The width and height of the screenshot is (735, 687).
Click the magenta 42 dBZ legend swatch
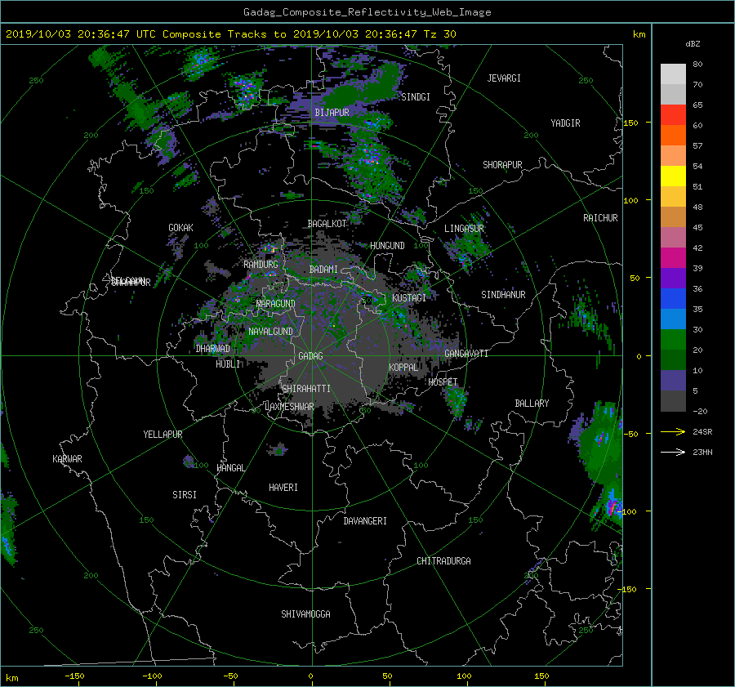[x=673, y=258]
